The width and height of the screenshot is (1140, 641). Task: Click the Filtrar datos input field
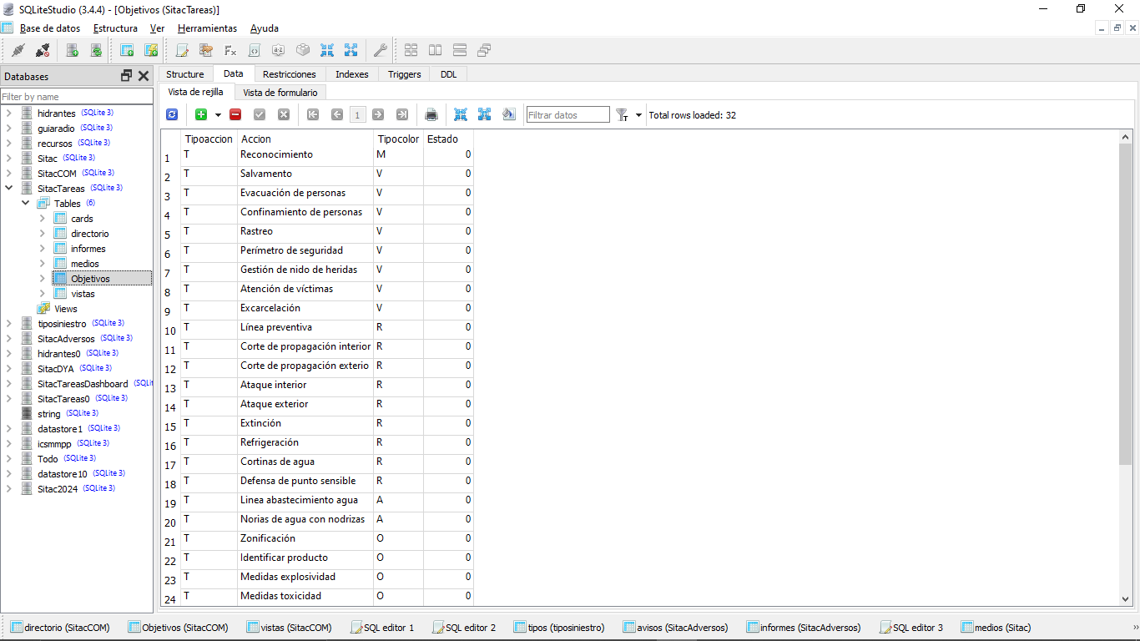pyautogui.click(x=567, y=115)
